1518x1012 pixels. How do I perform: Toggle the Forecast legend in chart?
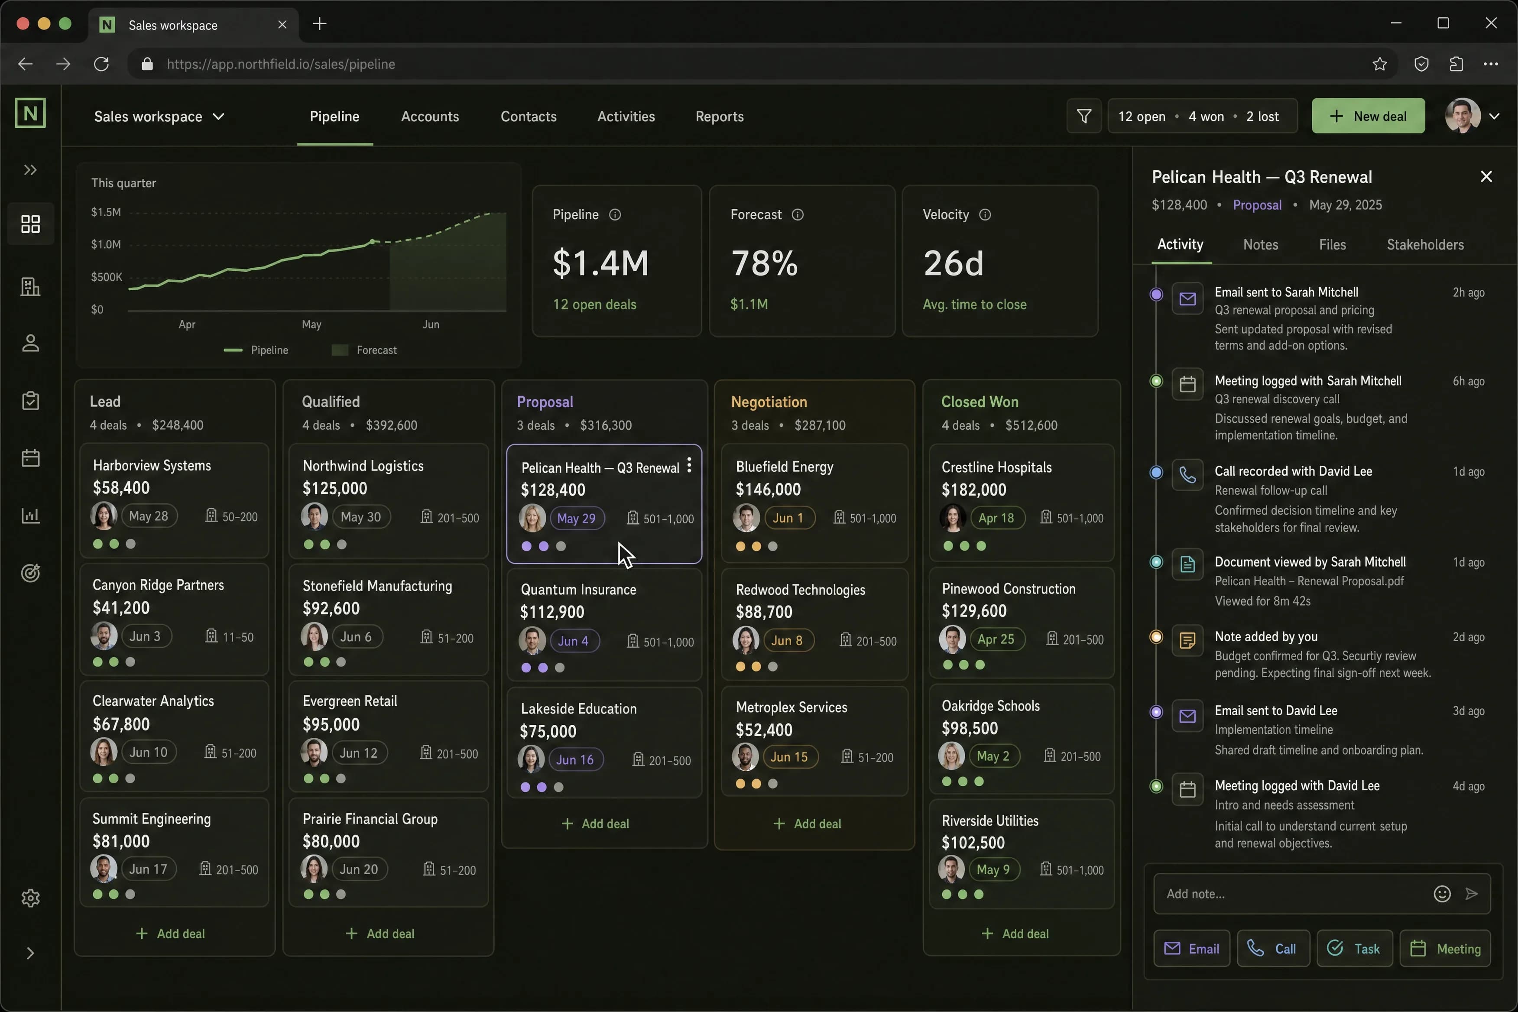365,350
